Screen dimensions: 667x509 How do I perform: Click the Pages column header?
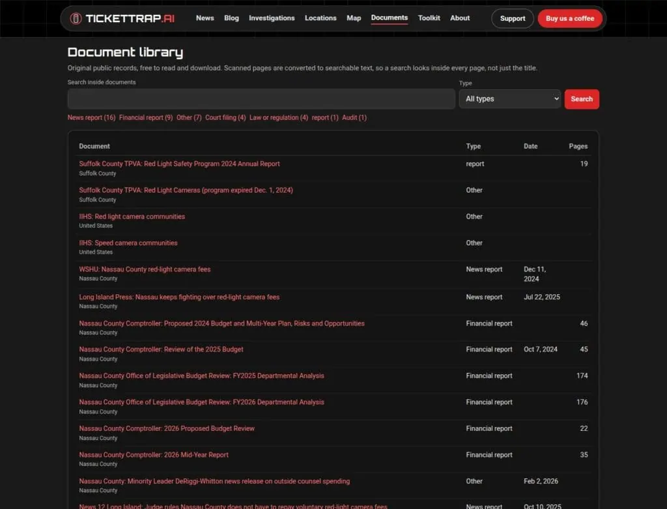pos(578,146)
